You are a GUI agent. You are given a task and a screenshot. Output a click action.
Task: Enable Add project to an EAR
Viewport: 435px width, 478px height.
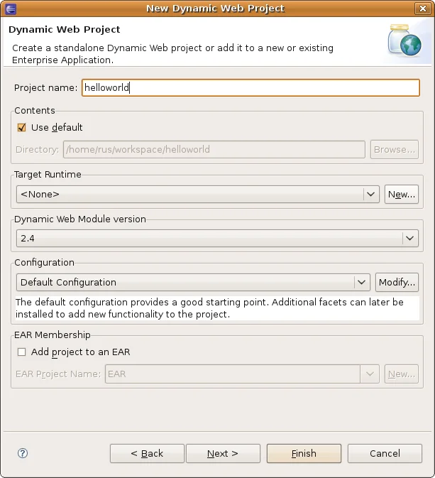click(x=21, y=352)
